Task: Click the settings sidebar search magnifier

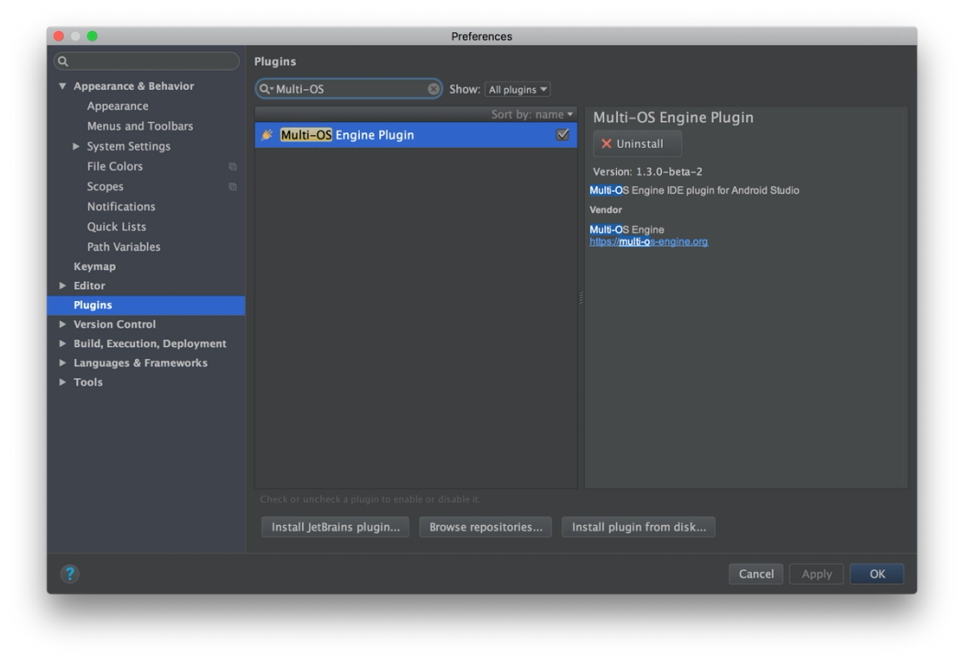Action: point(62,61)
